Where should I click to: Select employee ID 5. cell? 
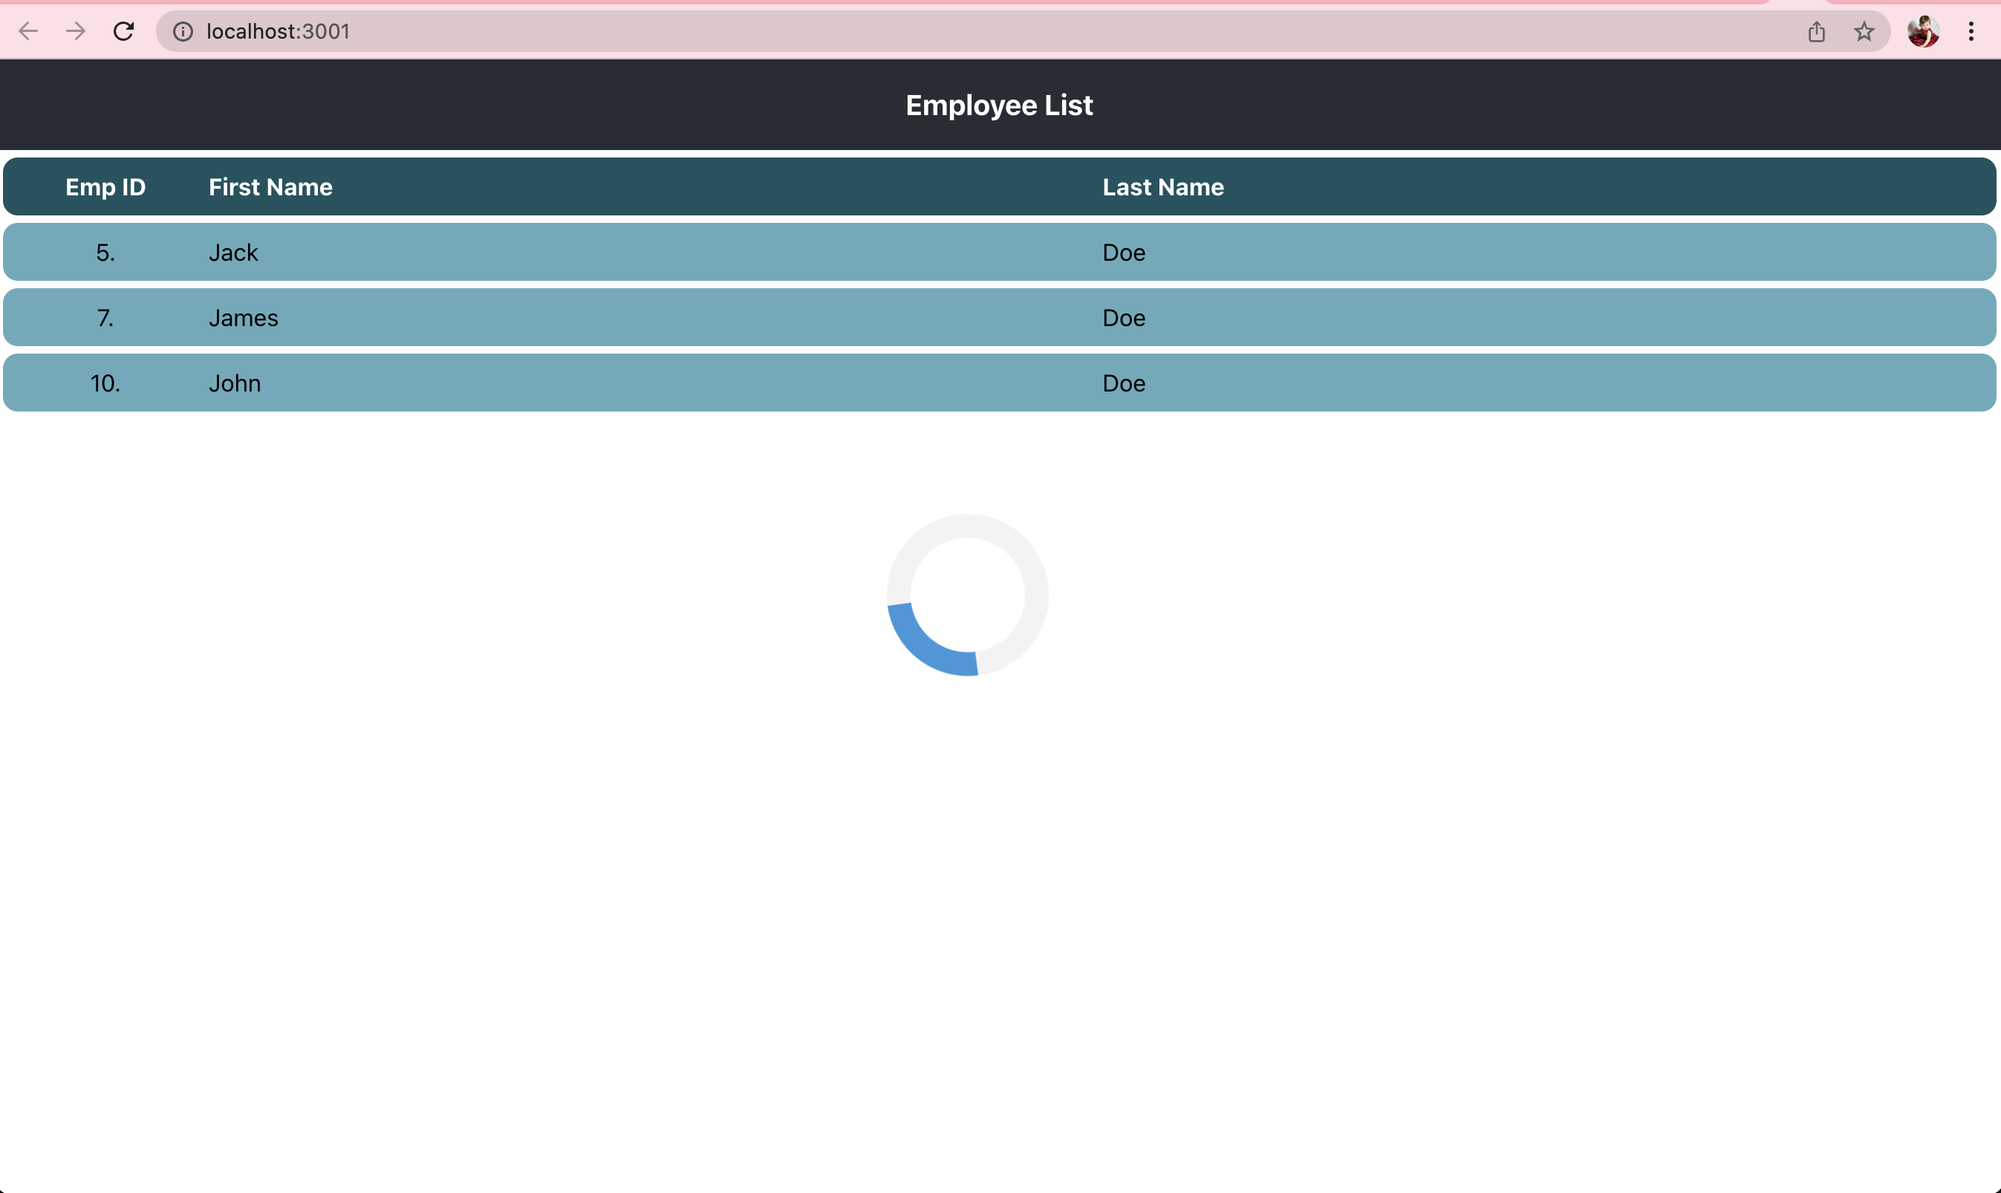105,253
